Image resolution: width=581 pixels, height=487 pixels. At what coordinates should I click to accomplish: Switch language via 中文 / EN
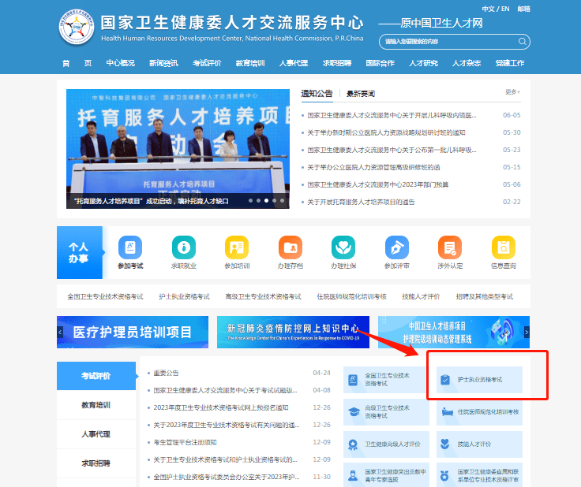click(x=496, y=9)
